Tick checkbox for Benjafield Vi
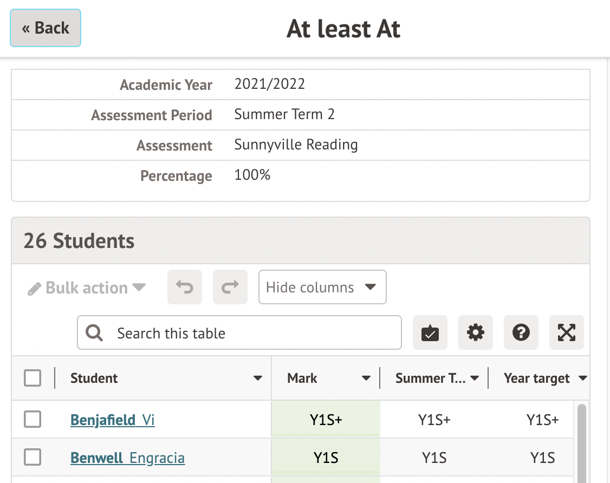This screenshot has width=610, height=483. coord(33,419)
